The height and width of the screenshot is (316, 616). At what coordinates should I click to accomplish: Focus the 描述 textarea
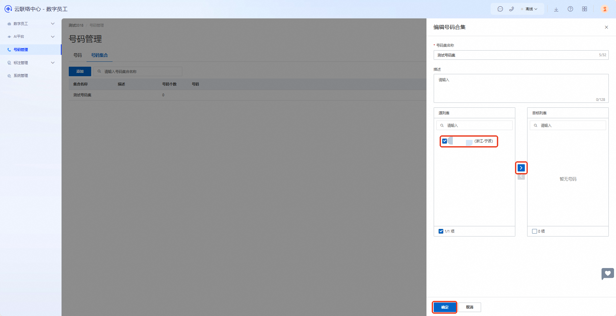(x=521, y=88)
